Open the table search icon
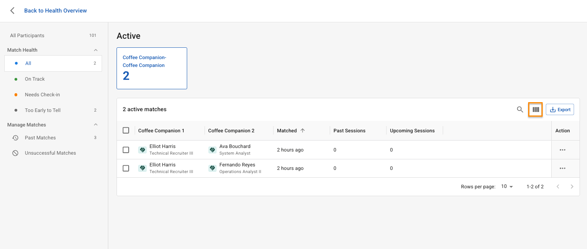 click(x=520, y=110)
